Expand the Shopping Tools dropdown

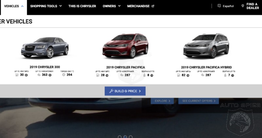[x=46, y=6]
